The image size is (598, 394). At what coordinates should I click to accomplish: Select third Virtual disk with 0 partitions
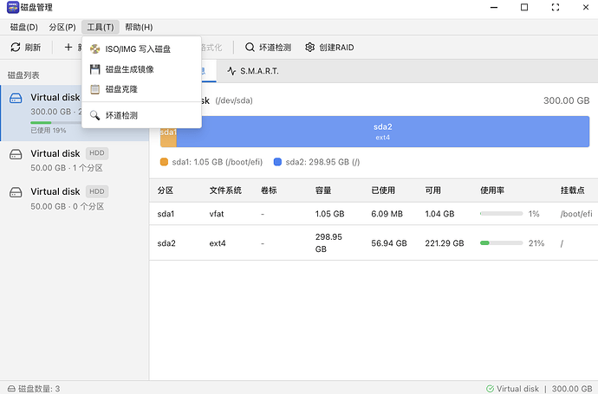pos(73,198)
